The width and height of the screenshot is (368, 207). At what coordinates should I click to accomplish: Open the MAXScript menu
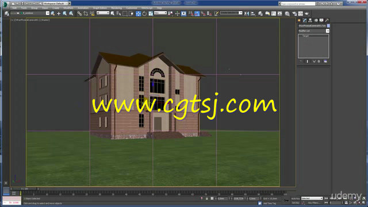(147, 8)
